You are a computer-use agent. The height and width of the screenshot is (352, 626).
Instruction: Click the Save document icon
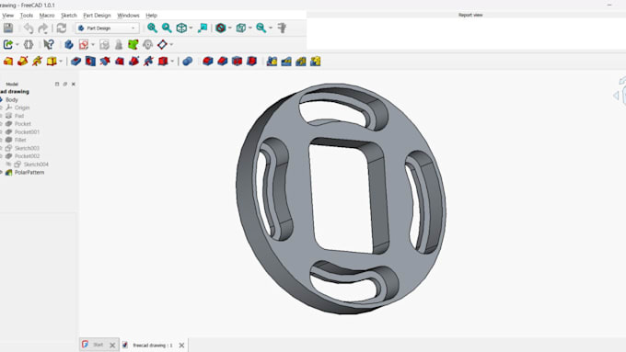pos(8,28)
